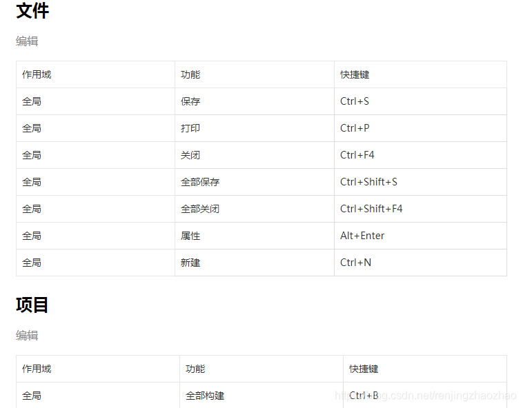
Task: Click the 保存 function cell
Action: 255,101
